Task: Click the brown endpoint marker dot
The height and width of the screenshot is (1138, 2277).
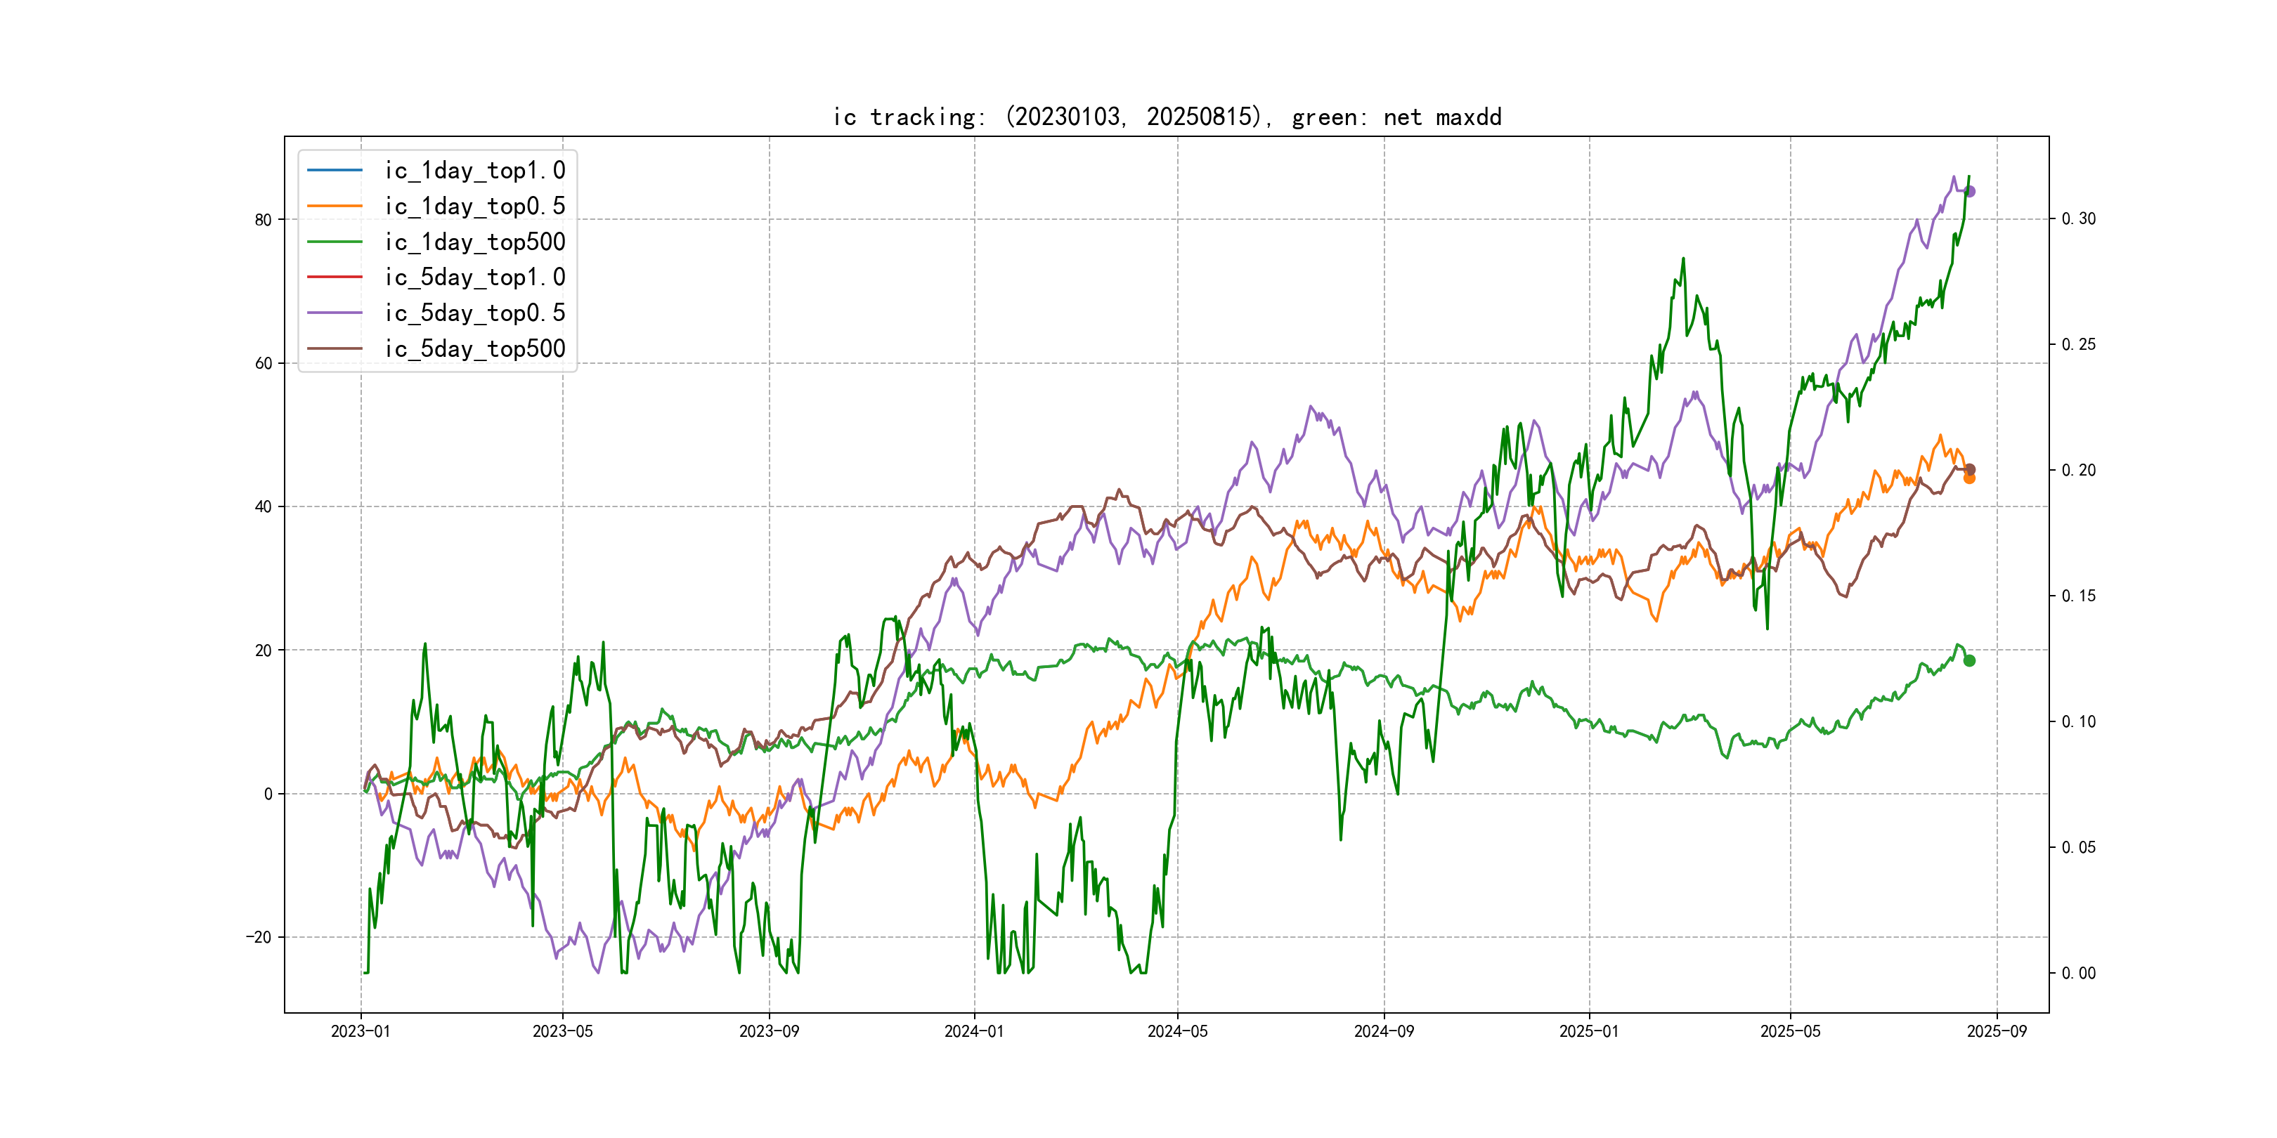Action: pyautogui.click(x=1969, y=469)
